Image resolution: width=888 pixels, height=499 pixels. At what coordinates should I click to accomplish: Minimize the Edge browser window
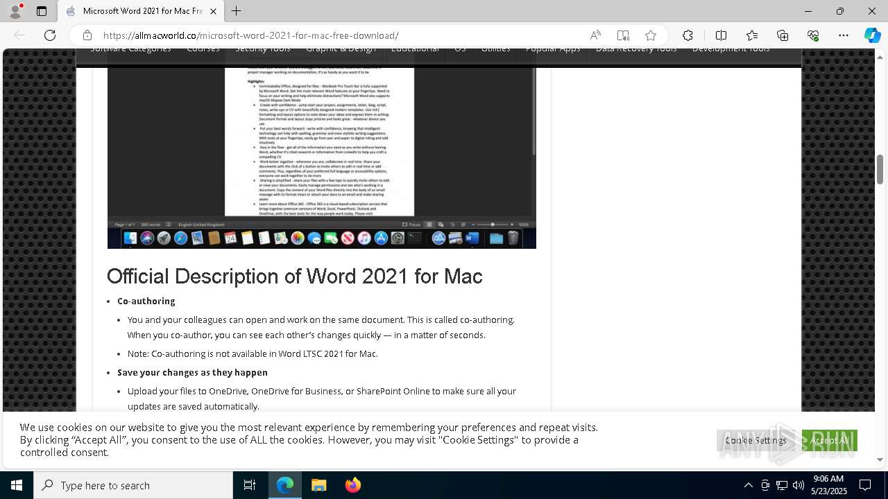808,11
